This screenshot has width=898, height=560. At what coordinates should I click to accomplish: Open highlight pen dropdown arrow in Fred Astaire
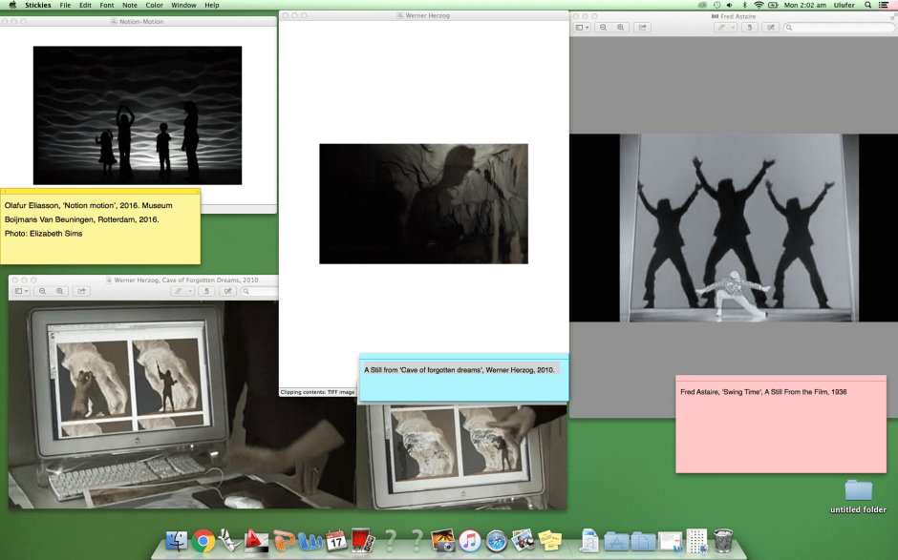click(733, 28)
